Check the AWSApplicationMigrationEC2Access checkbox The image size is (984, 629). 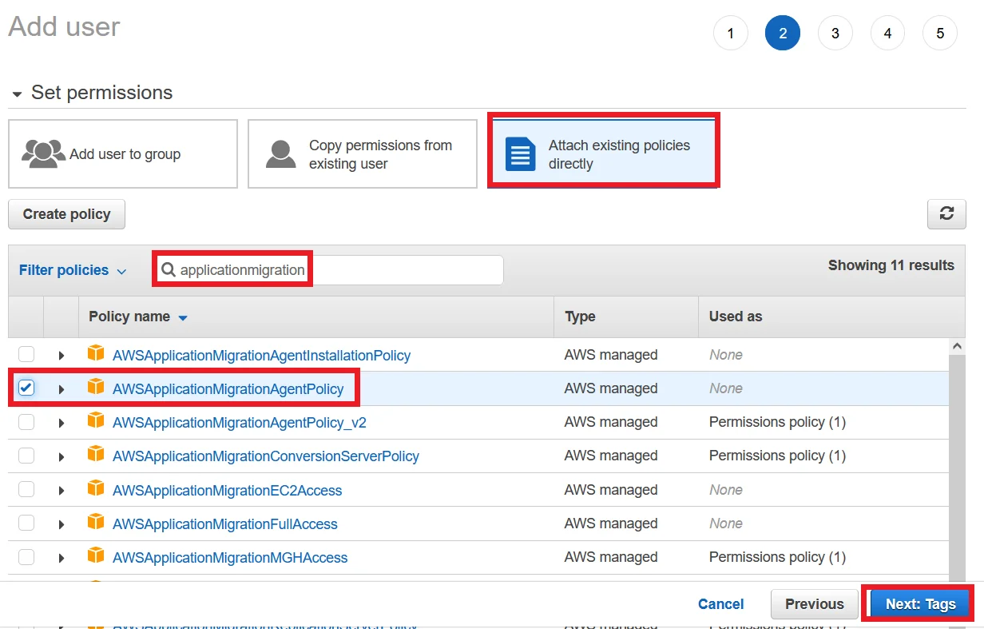[26, 489]
